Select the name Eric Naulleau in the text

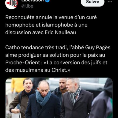(x=60, y=32)
